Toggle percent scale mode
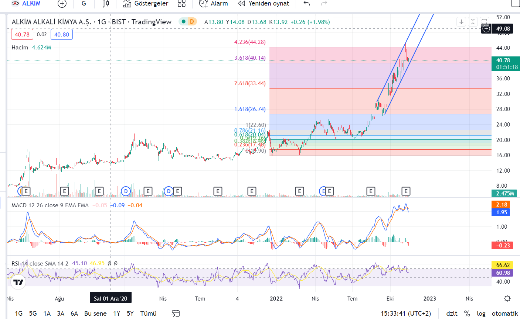 pyautogui.click(x=467, y=313)
